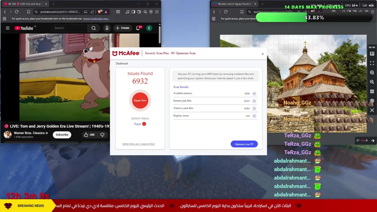Open Brave Rewards triangle icon
377x212 pixels.
tap(106, 12)
